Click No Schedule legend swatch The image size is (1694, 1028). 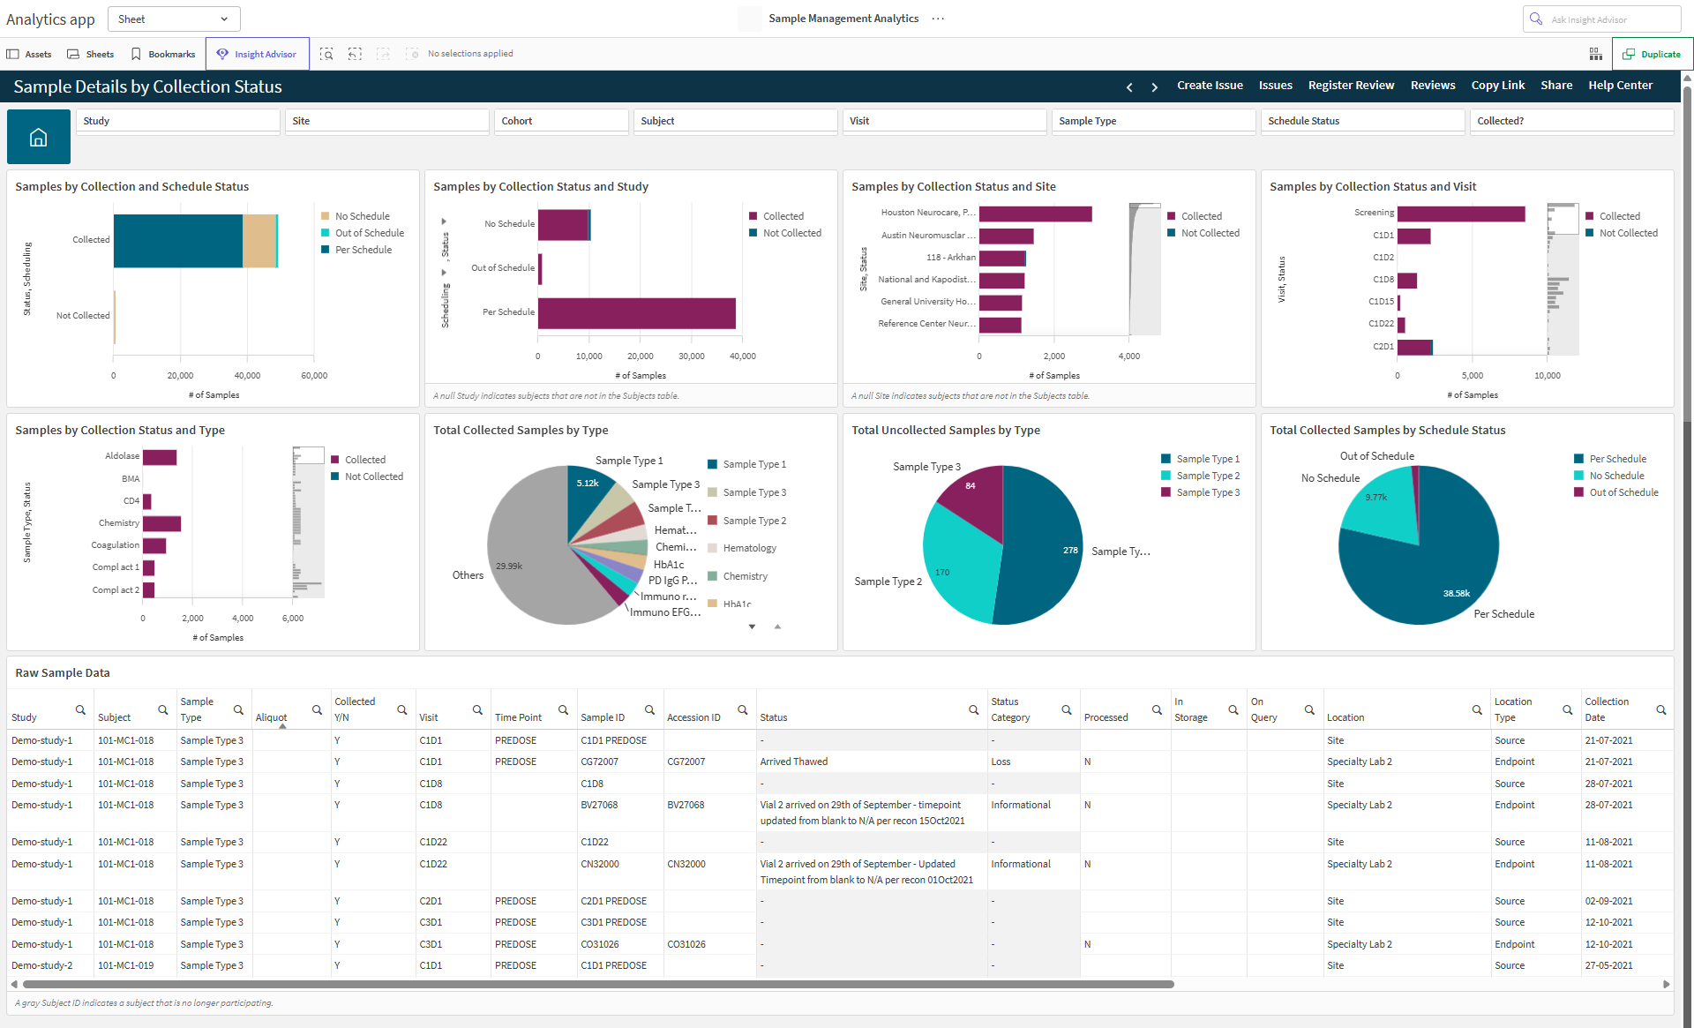coord(326,216)
